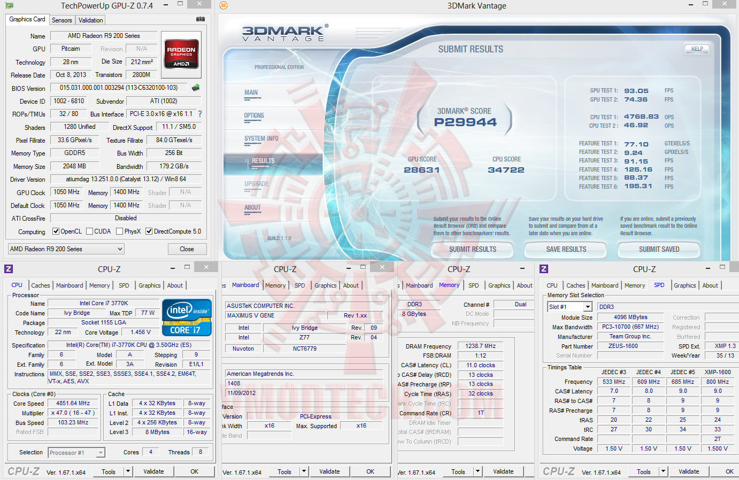This screenshot has height=480, width=739.
Task: Click Validate in the left CPU-Z window
Action: click(153, 471)
